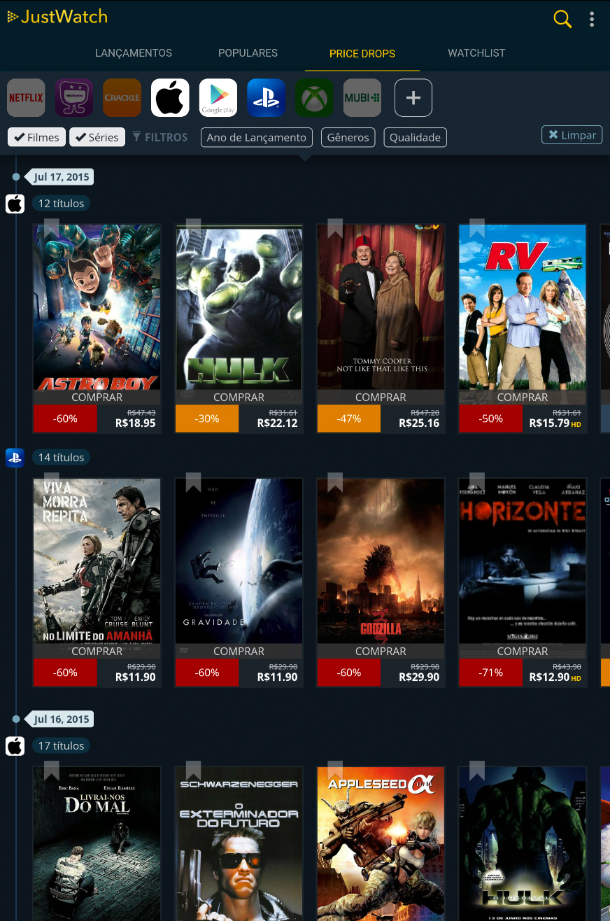Viewport: 610px width, 921px height.
Task: Switch to the Watchlist tab
Action: pyautogui.click(x=476, y=53)
